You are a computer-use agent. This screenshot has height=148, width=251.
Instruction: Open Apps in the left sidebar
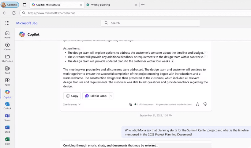(7, 82)
